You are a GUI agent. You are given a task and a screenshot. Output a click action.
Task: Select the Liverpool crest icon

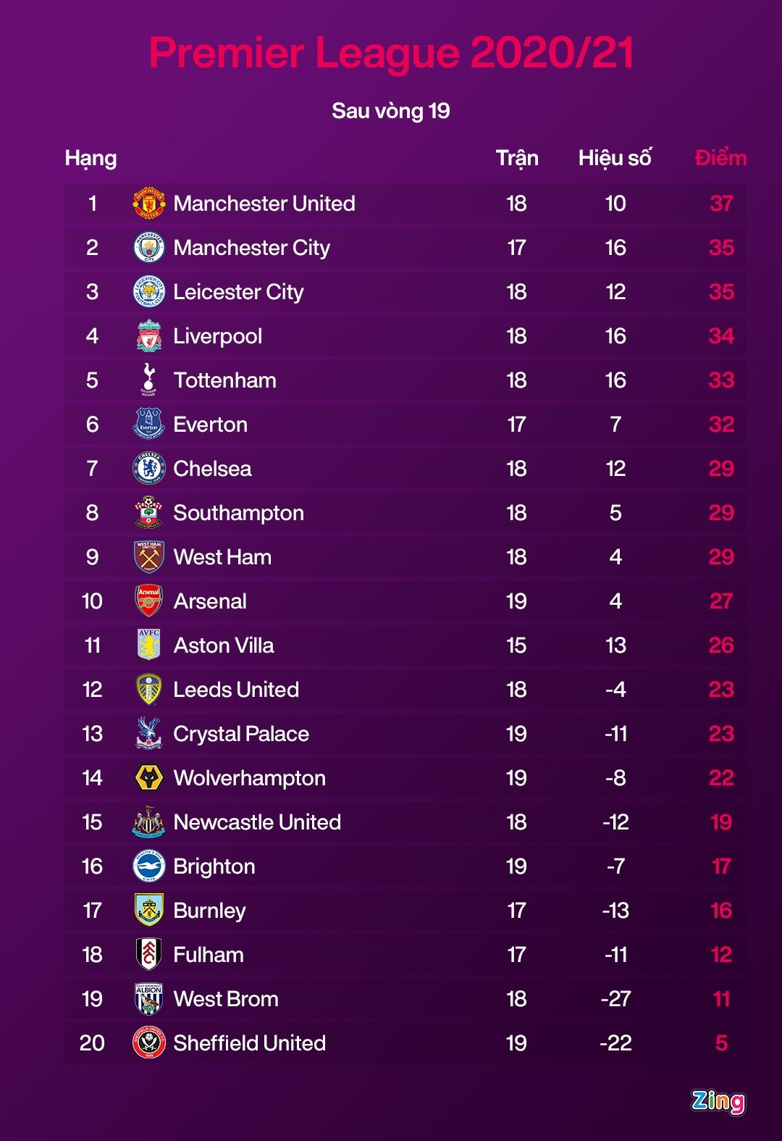pos(148,336)
